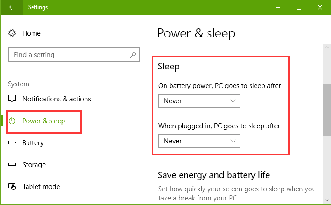
Task: Select the Power & sleep label
Action: click(x=43, y=121)
